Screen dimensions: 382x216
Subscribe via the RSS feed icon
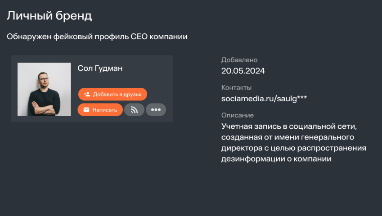[134, 110]
